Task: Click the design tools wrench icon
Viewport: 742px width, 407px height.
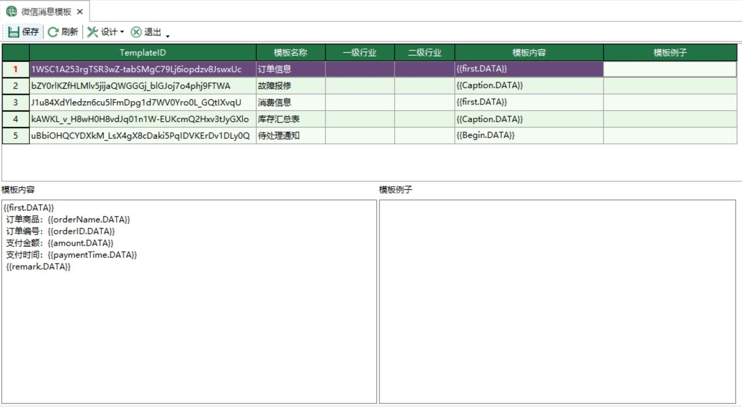Action: click(92, 32)
